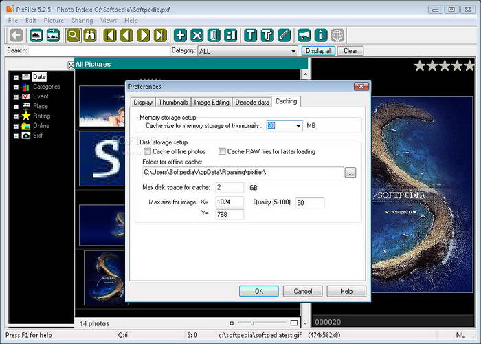Viewport: 481px width, 344px height.
Task: Switch to the Thumbnails tab
Action: [x=172, y=102]
